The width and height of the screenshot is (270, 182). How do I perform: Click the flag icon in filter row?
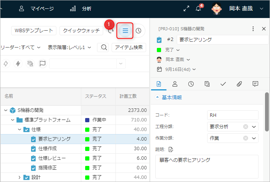(43, 64)
